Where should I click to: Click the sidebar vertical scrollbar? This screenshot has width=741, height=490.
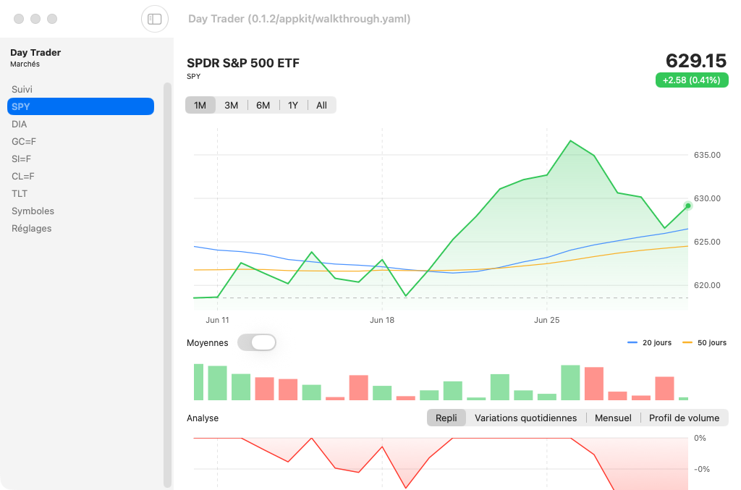[x=167, y=285]
